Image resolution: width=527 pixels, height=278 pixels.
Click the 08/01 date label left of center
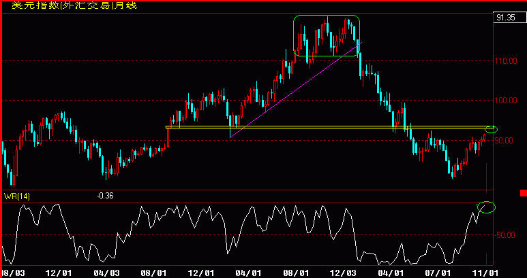point(155,273)
